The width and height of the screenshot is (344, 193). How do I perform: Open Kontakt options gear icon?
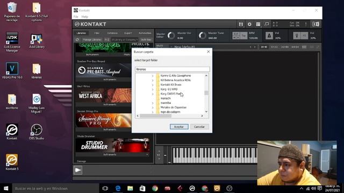click(x=249, y=24)
